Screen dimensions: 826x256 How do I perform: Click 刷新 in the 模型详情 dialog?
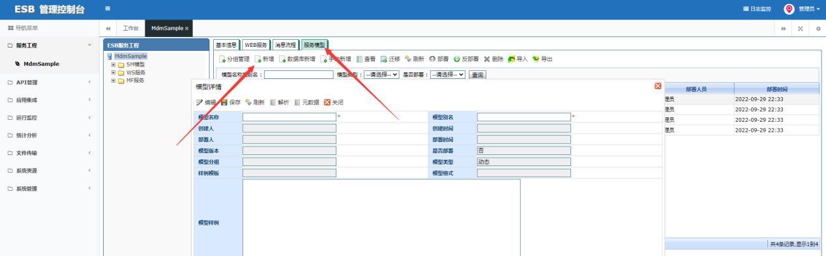coord(255,102)
